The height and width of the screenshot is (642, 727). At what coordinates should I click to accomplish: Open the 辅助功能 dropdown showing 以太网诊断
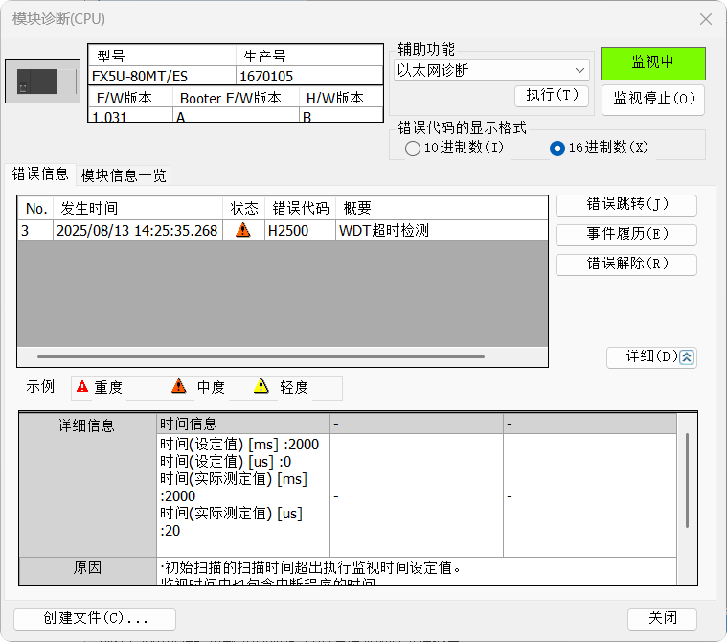pos(492,70)
